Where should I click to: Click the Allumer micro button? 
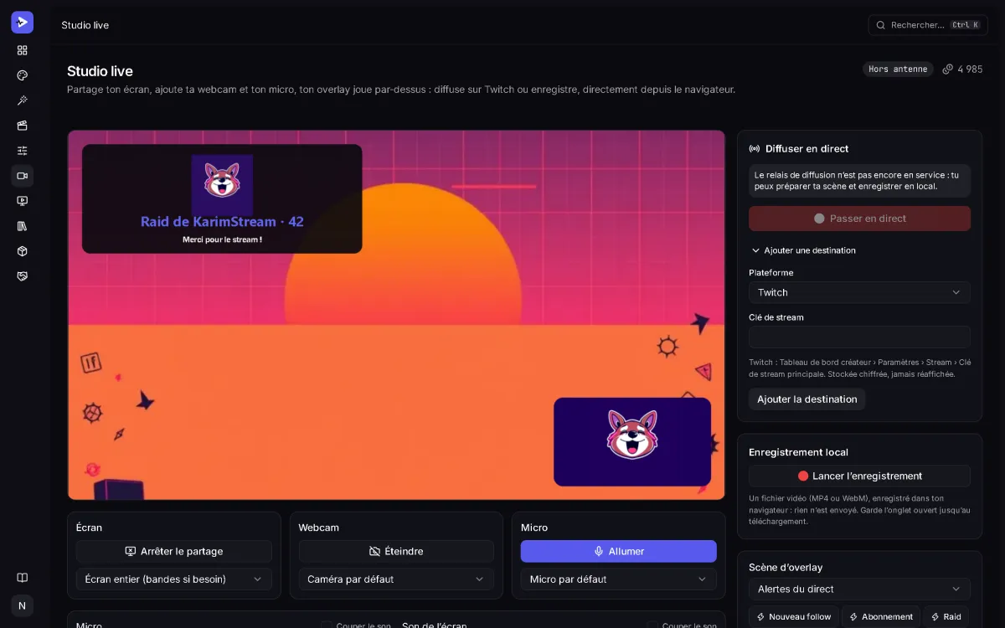click(x=618, y=551)
